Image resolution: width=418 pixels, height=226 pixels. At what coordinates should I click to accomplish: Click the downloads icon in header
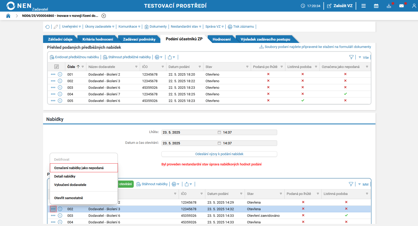point(389,6)
